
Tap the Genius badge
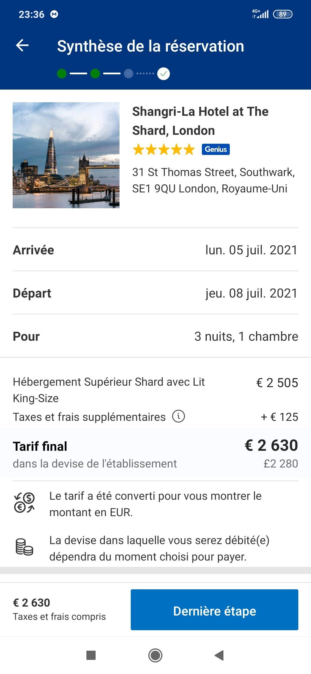(x=216, y=149)
